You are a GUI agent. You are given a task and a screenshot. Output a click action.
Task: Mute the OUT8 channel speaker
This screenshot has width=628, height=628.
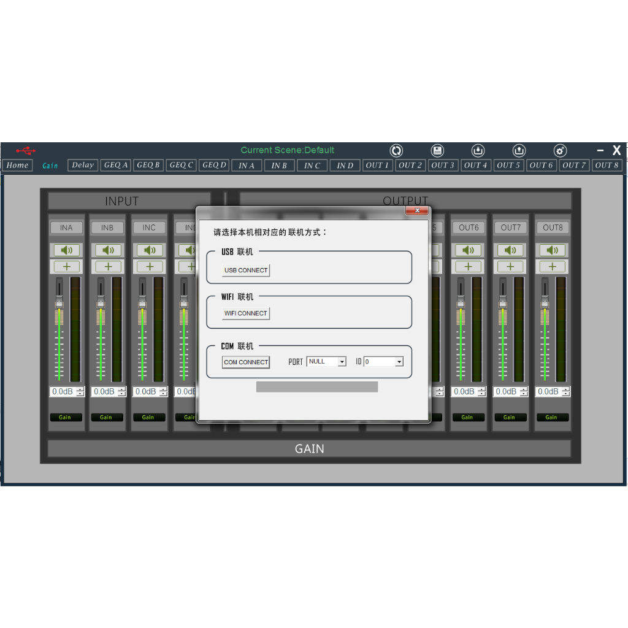(553, 250)
